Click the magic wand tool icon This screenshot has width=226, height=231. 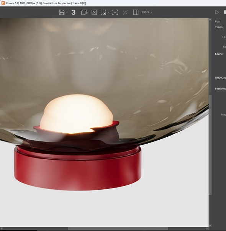pyautogui.click(x=125, y=12)
